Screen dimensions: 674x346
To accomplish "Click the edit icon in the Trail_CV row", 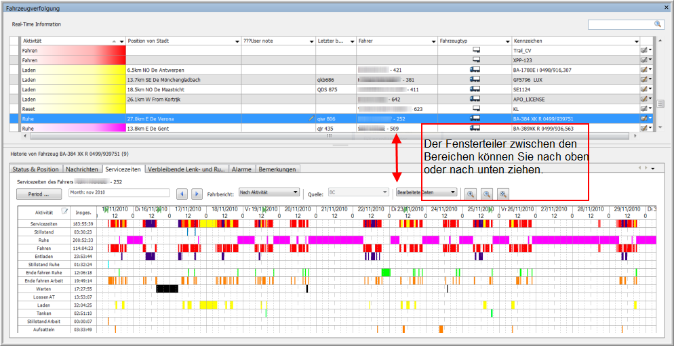I will pos(644,51).
